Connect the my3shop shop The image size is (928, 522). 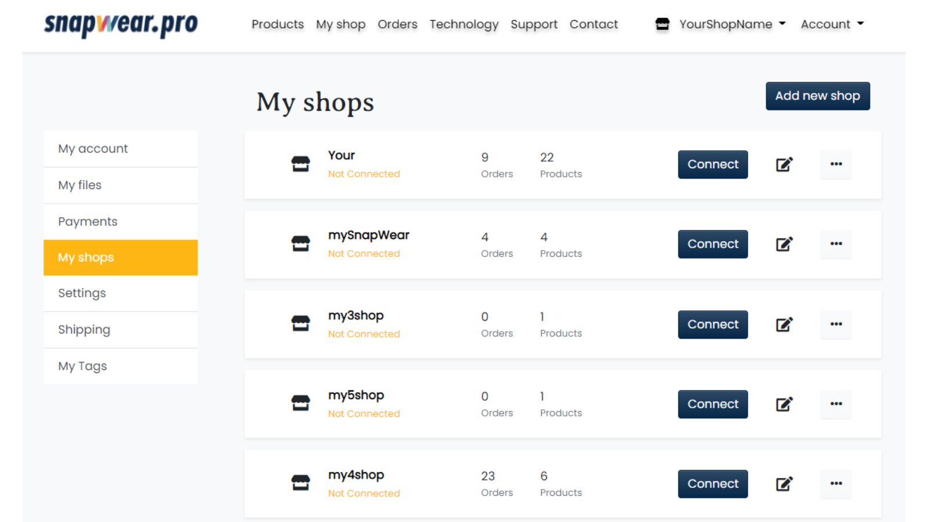[x=713, y=324]
